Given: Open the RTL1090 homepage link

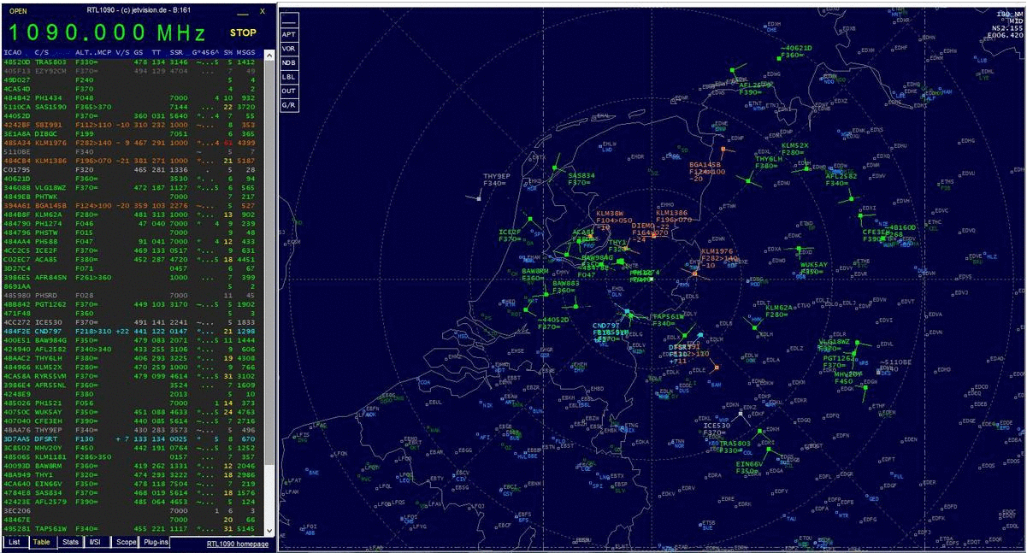Looking at the screenshot, I should pos(237,544).
